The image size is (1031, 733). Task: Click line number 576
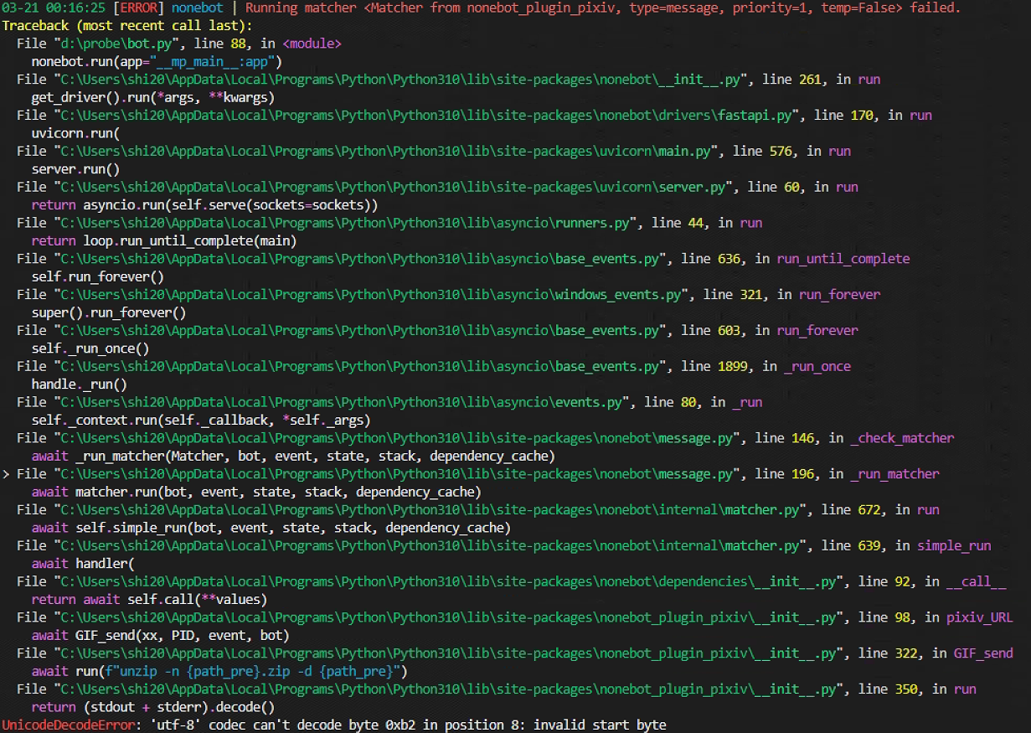781,151
